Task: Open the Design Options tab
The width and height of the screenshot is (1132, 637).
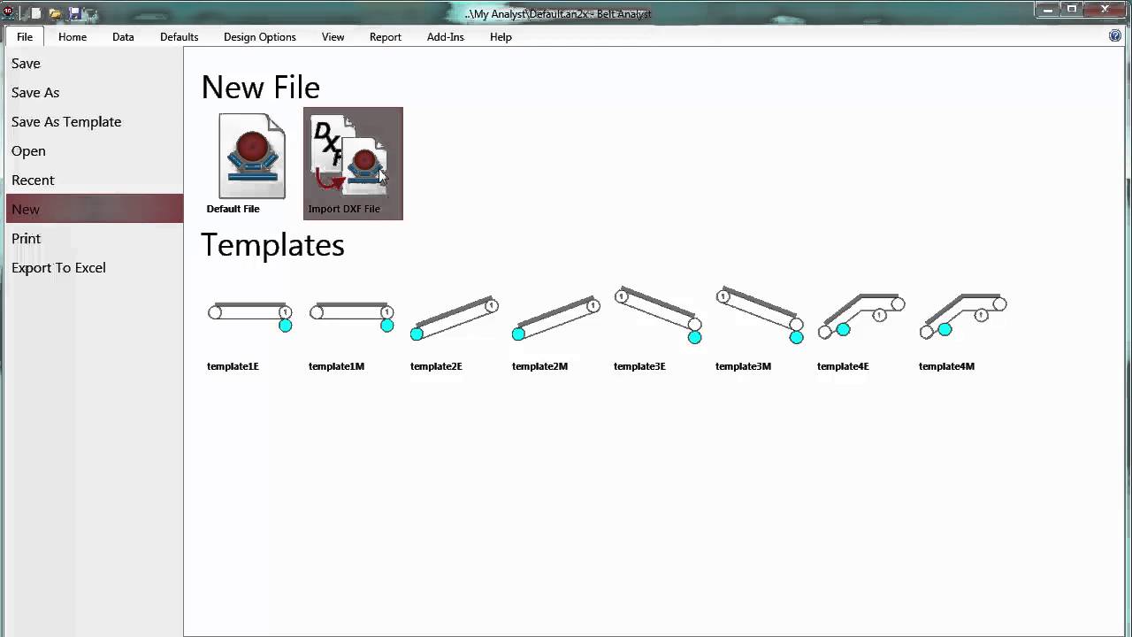Action: pos(260,37)
